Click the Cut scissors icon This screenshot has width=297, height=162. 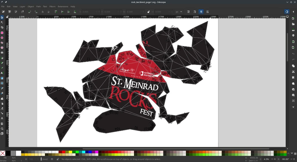293,72
